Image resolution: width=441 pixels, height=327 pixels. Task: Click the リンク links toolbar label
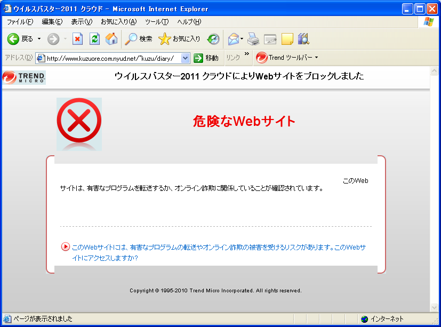point(233,58)
